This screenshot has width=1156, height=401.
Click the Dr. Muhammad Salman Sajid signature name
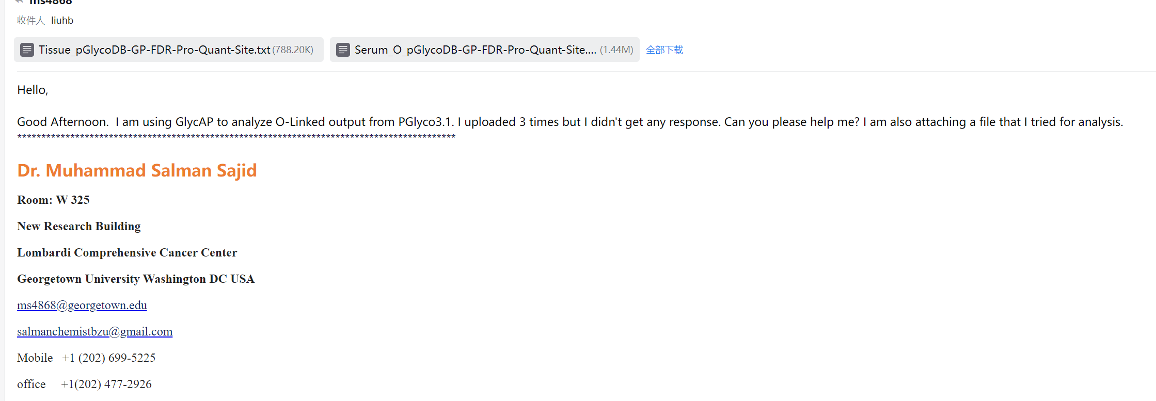point(137,170)
